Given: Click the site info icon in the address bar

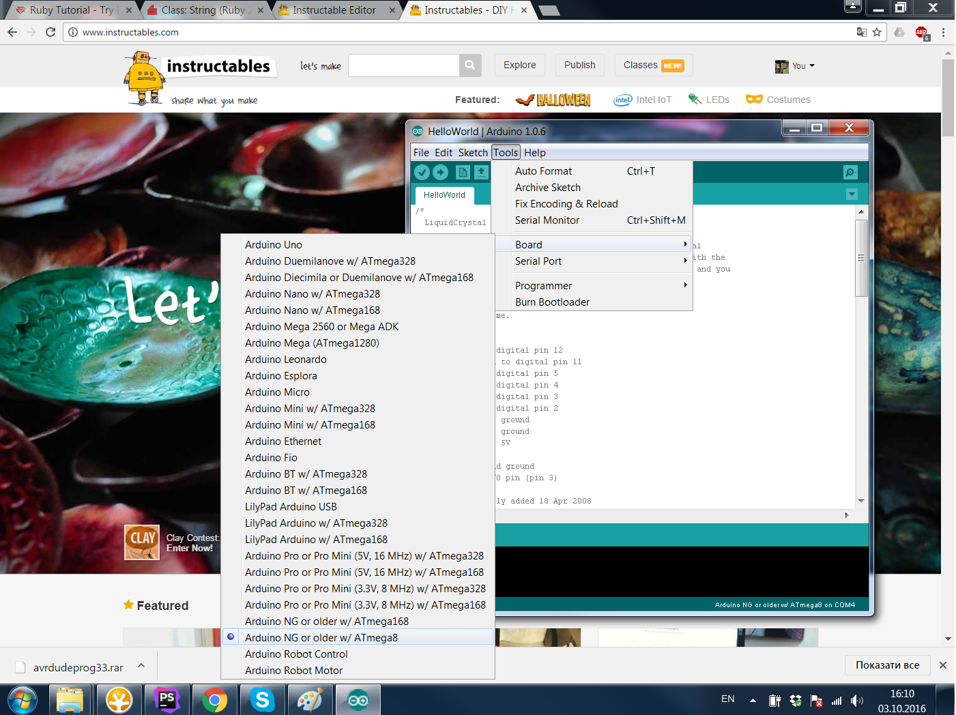Looking at the screenshot, I should [x=72, y=32].
